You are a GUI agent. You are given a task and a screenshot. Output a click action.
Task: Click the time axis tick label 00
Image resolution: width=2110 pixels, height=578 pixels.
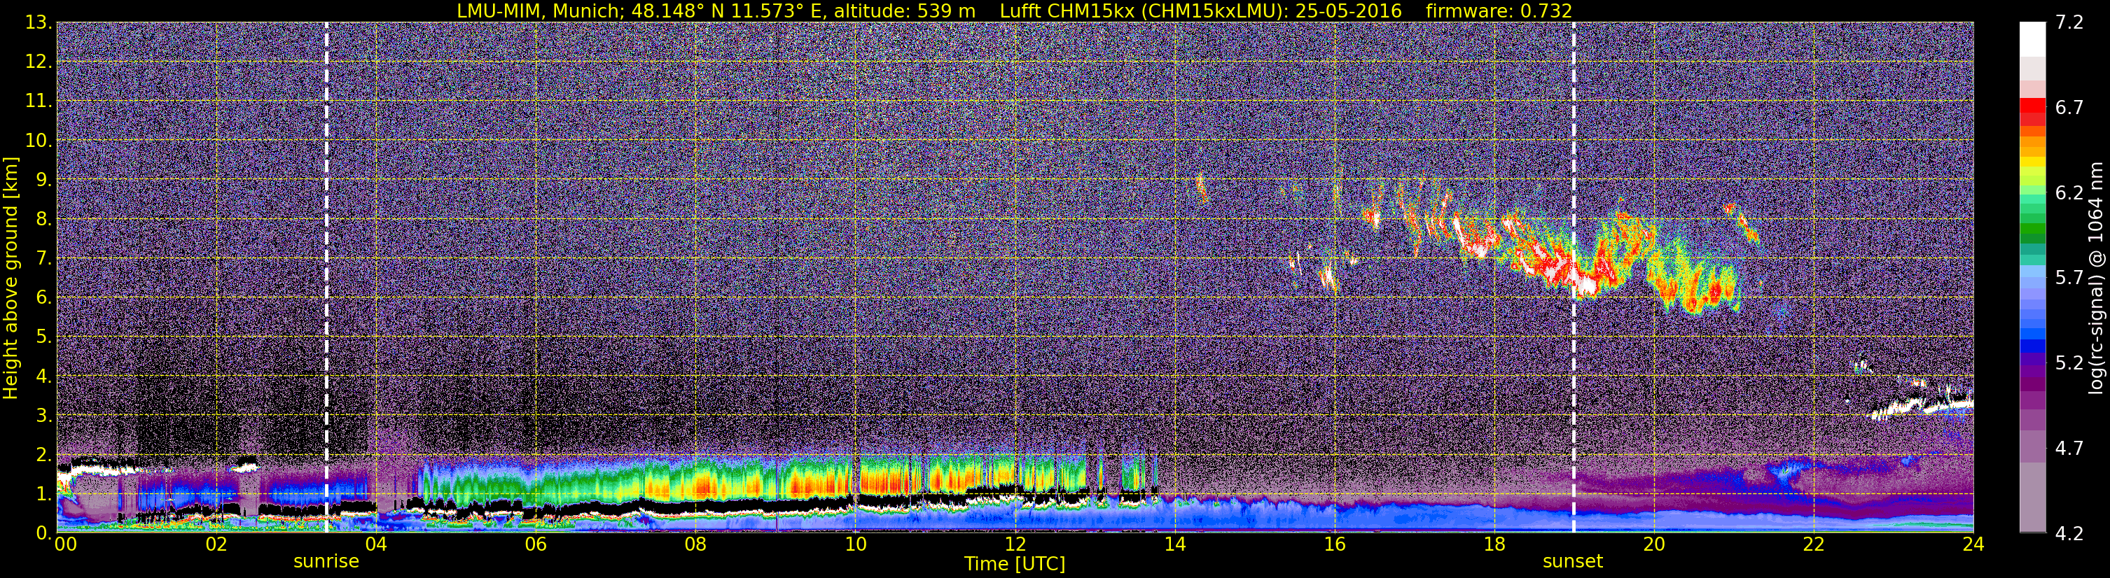[66, 544]
